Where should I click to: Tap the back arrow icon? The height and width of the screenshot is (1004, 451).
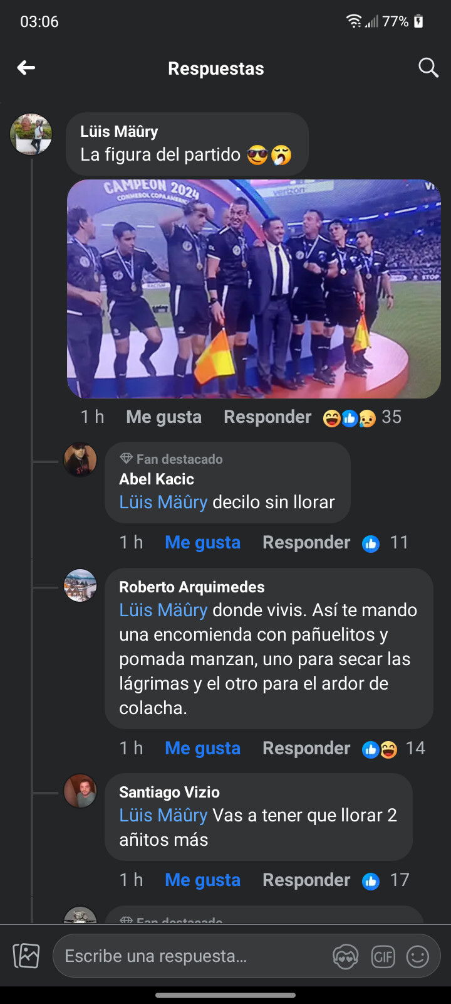(x=26, y=68)
